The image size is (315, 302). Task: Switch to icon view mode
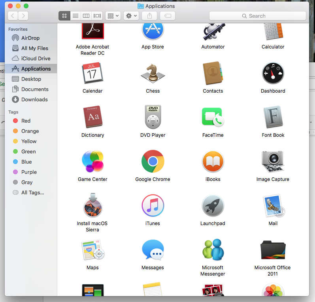[x=64, y=16]
